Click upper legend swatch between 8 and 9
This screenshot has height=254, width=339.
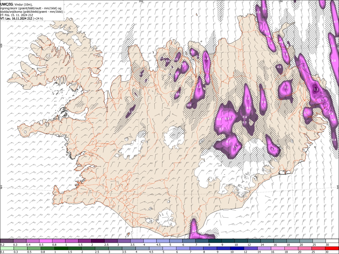[x=215, y=241]
